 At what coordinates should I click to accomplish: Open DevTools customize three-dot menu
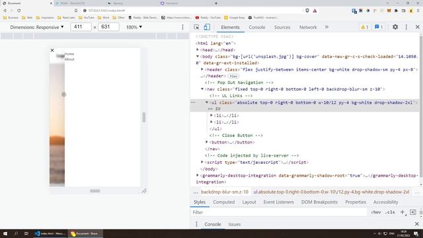tap(406, 27)
